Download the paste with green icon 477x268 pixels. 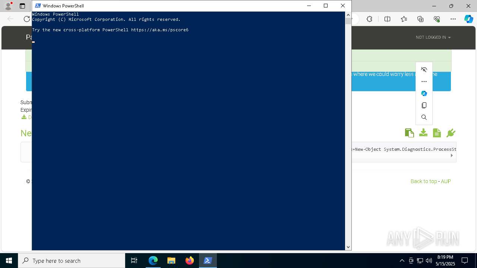click(423, 133)
